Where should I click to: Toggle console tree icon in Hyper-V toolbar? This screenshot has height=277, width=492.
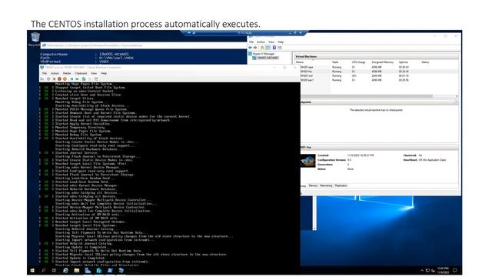pyautogui.click(x=268, y=48)
